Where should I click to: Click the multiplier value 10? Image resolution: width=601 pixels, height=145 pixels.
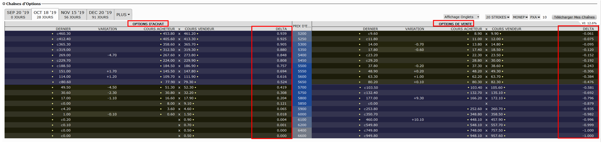[x=545, y=17]
